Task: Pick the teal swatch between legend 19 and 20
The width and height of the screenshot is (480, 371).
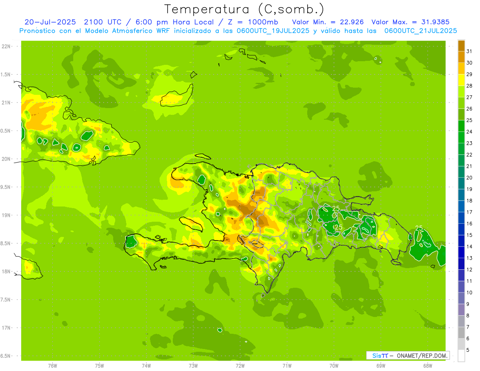Action: click(x=461, y=183)
